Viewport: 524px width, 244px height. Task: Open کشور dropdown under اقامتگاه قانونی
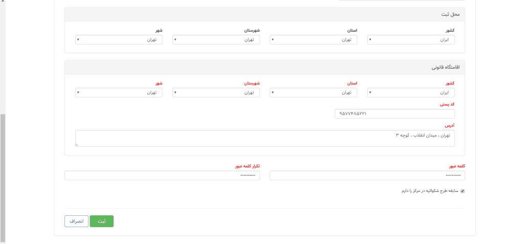411,93
